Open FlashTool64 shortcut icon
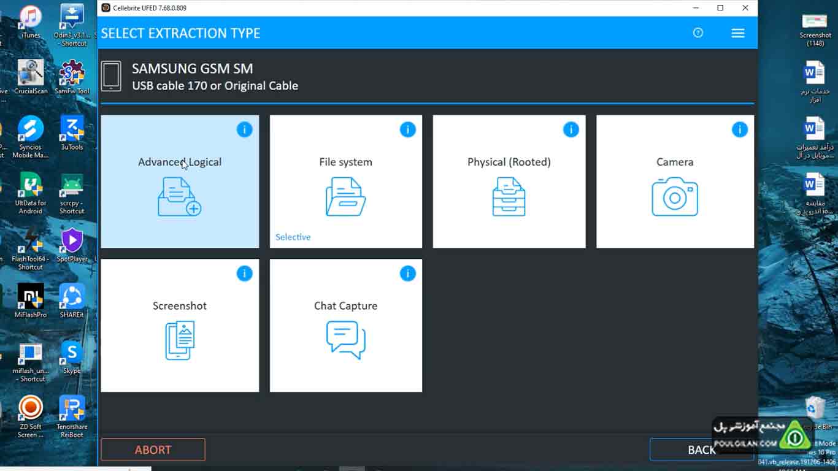Viewport: 838px width, 471px height. click(x=31, y=249)
